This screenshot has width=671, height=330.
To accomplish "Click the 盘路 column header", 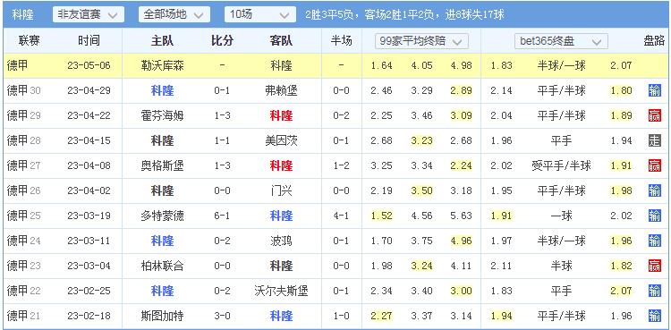I will [x=654, y=41].
